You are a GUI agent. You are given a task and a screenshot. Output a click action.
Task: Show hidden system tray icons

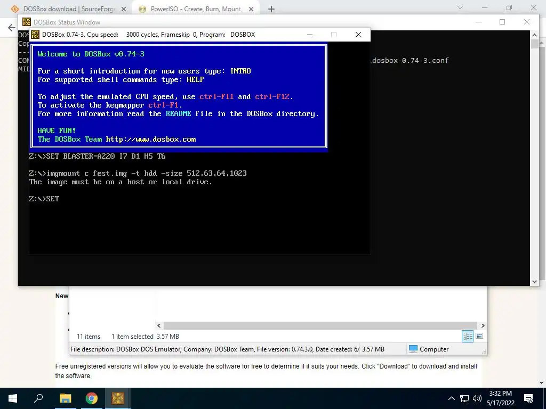(x=451, y=398)
